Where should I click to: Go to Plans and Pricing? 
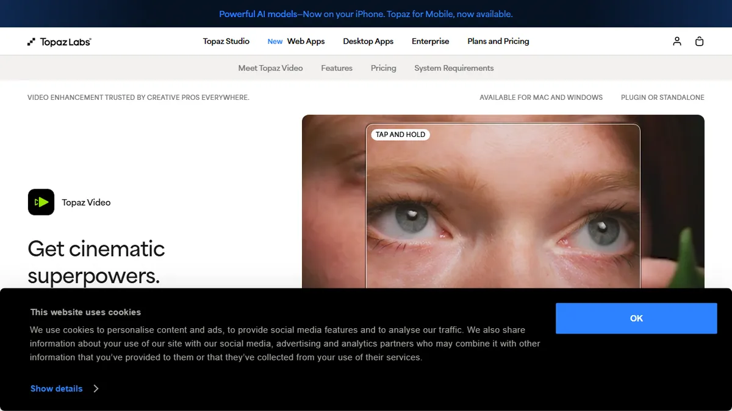(x=498, y=41)
